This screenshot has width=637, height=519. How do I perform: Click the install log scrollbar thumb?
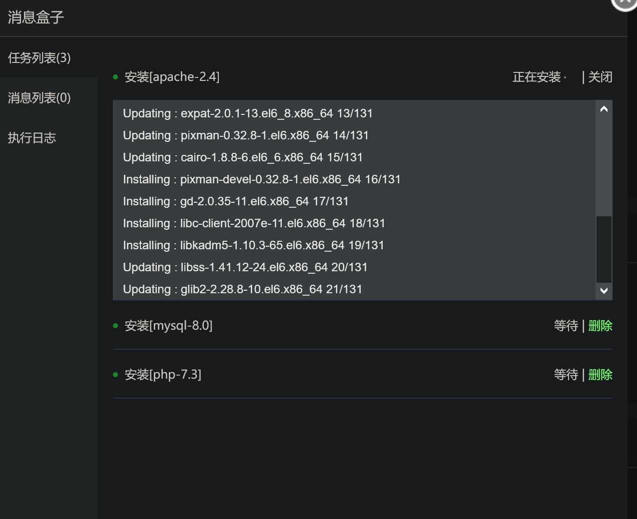604,249
